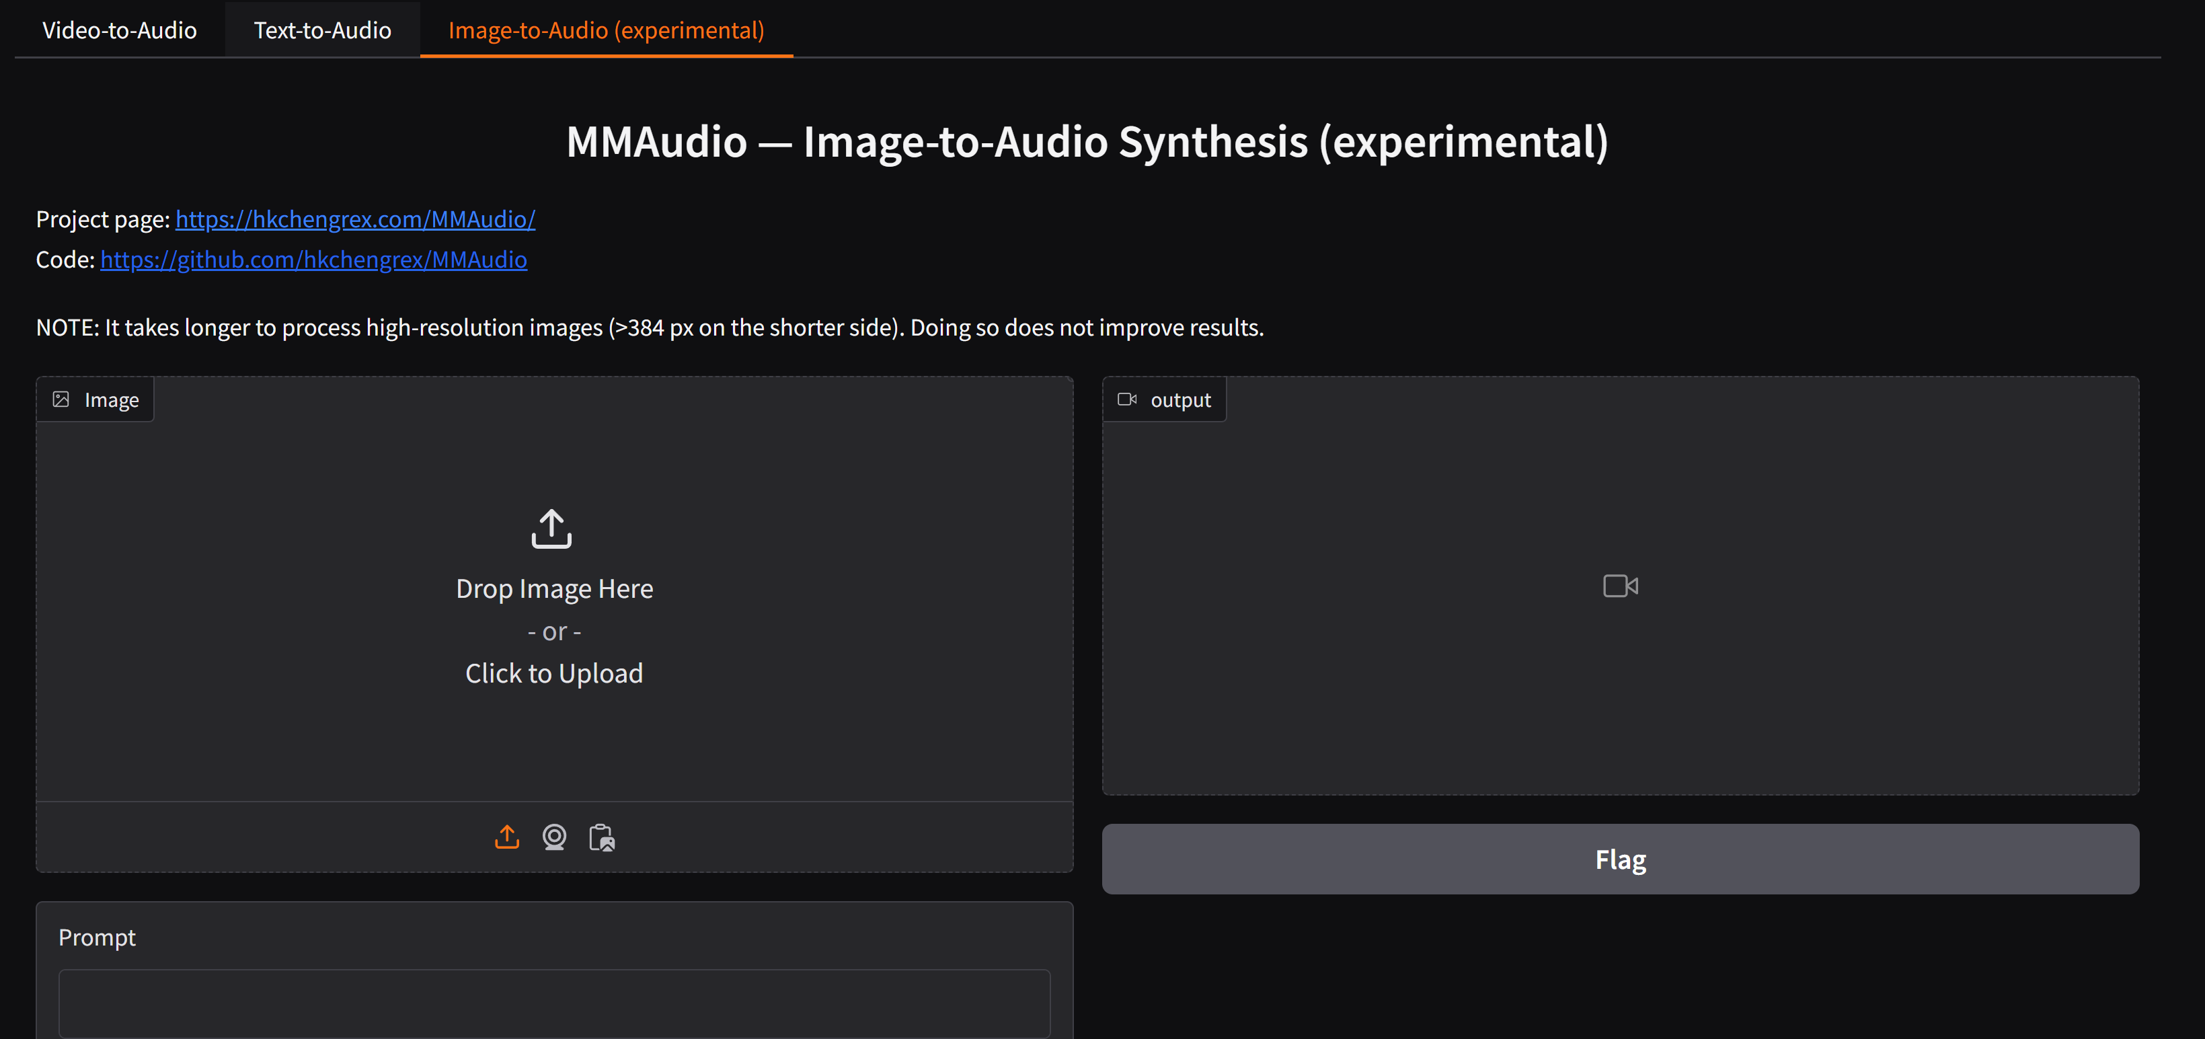Select the Image-to-Audio (experimental) tab
The height and width of the screenshot is (1039, 2205).
(605, 30)
